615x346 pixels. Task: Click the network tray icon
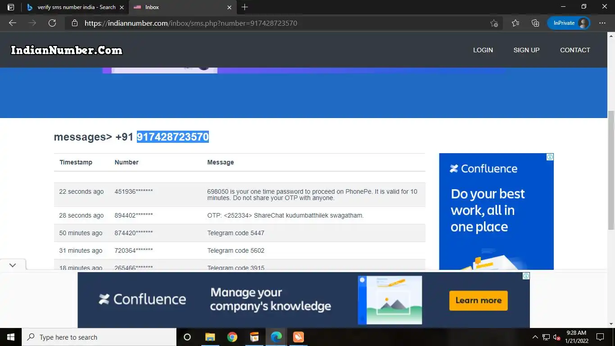546,337
